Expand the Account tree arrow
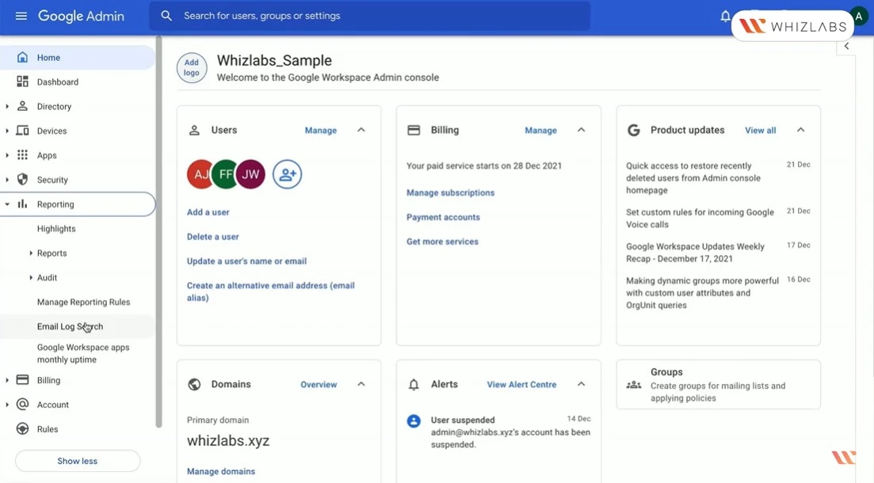This screenshot has height=483, width=874. tap(6, 405)
